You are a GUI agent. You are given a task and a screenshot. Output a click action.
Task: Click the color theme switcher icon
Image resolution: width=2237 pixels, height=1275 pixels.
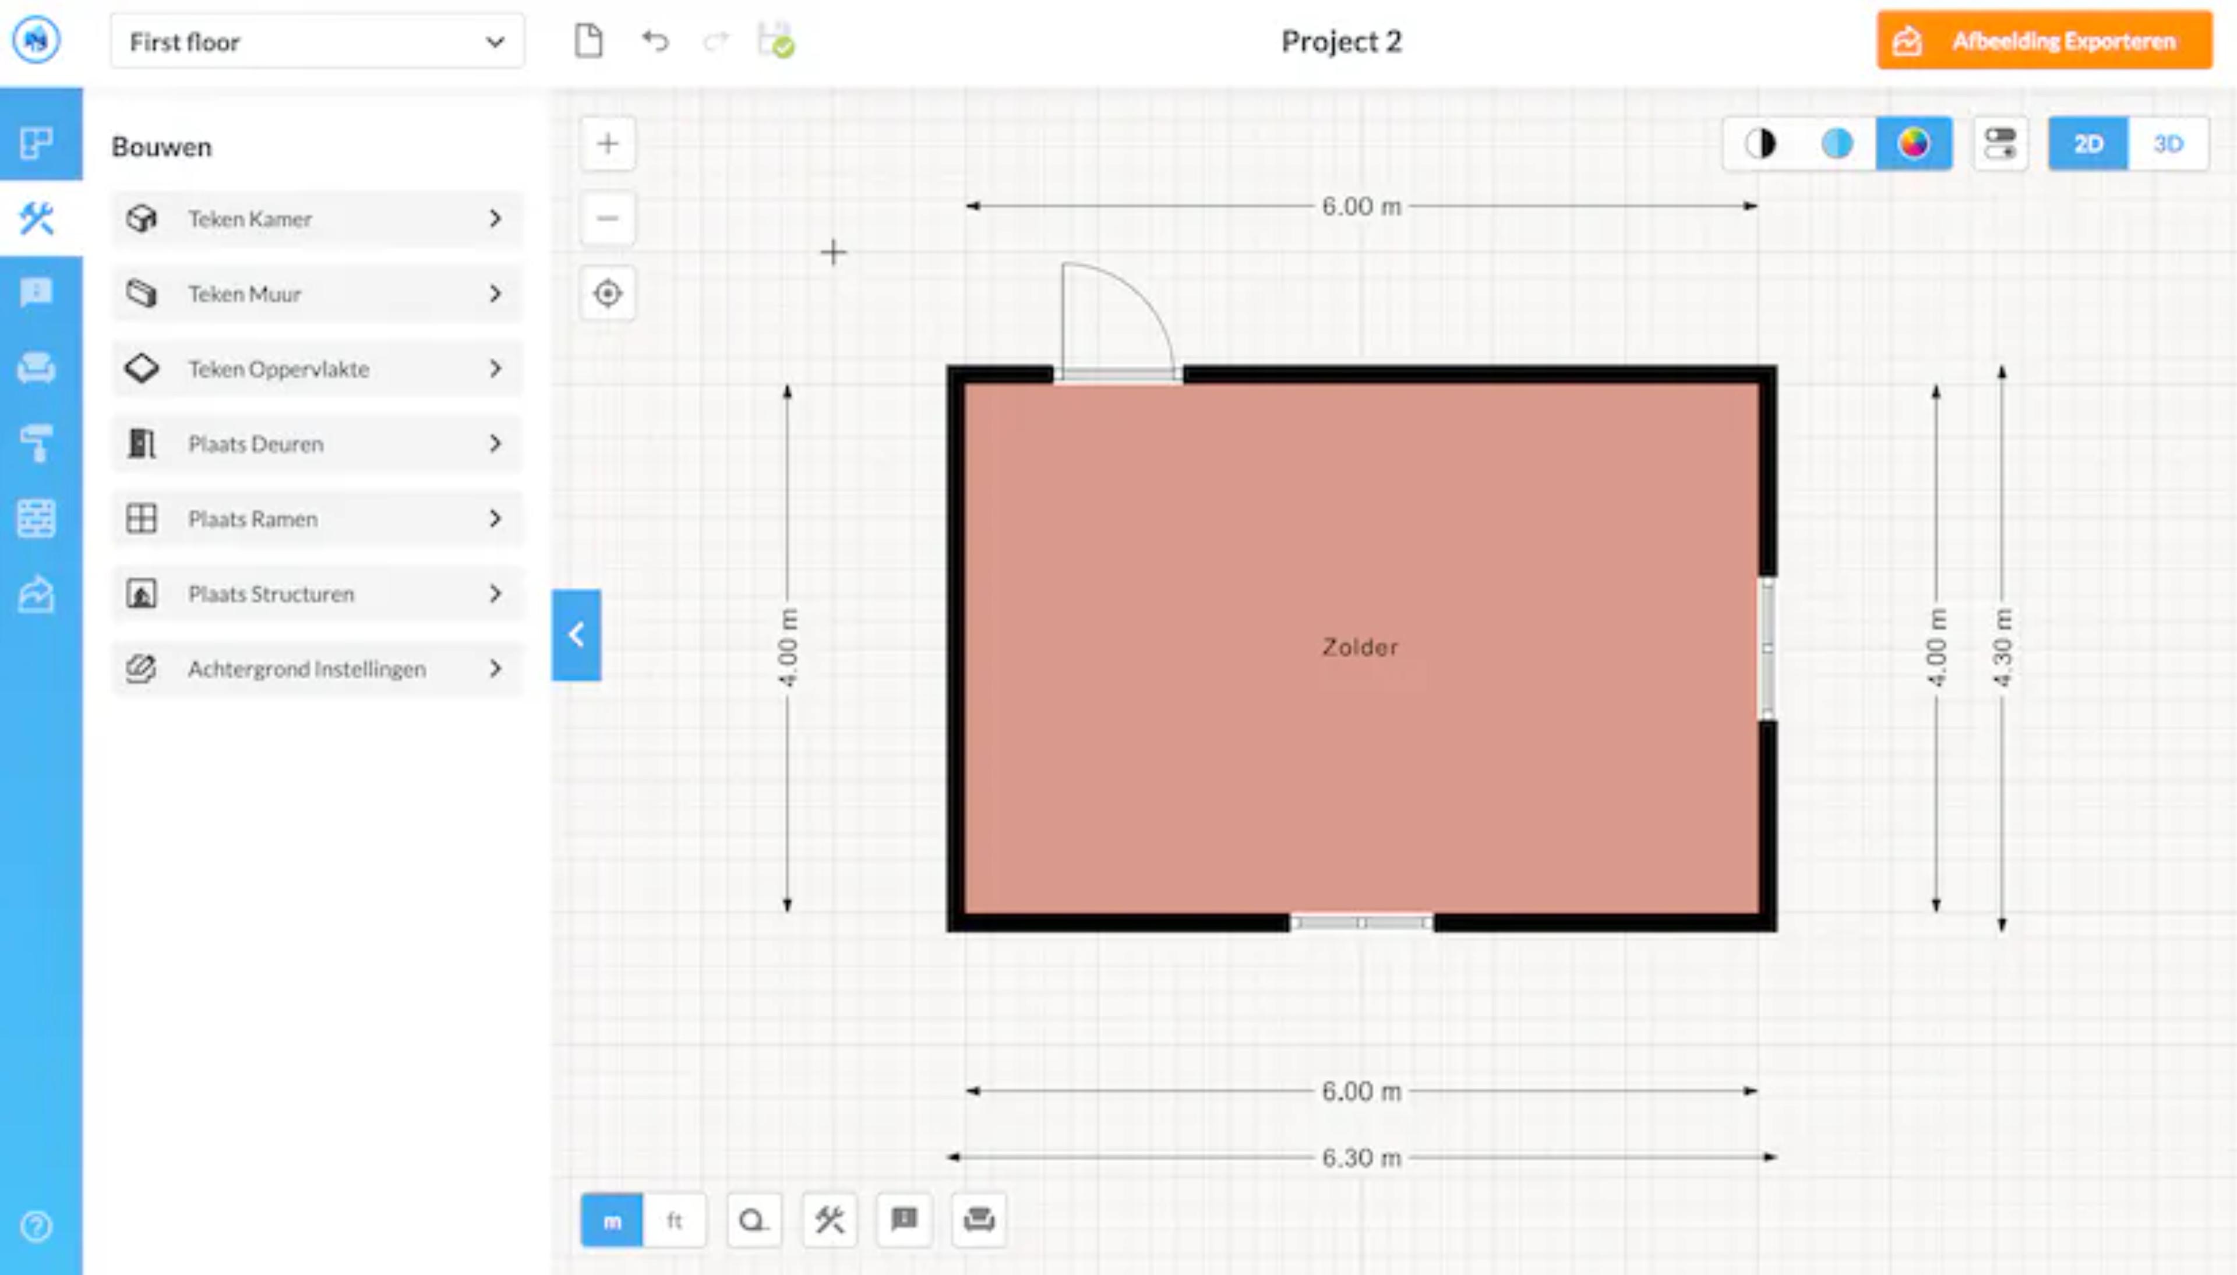click(x=1913, y=143)
